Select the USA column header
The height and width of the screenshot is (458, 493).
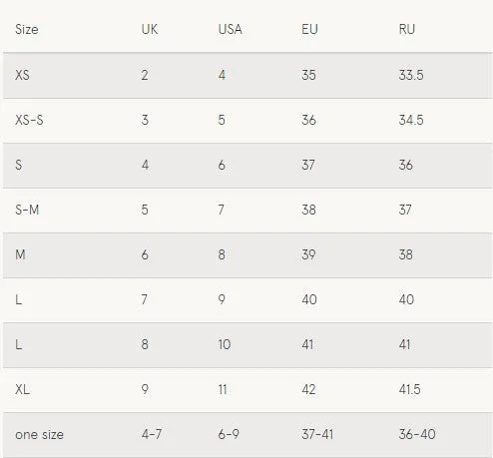point(230,29)
